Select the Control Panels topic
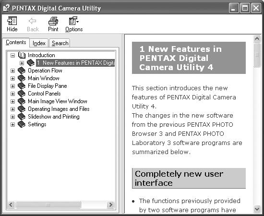Viewport: 264px width, 216px height. tap(44, 94)
